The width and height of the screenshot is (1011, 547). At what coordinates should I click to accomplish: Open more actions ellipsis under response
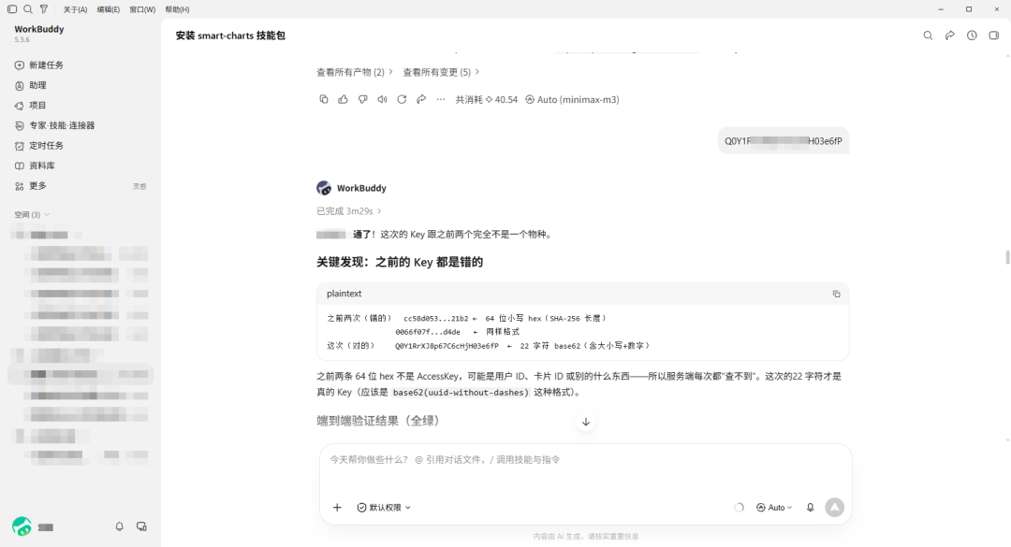440,99
